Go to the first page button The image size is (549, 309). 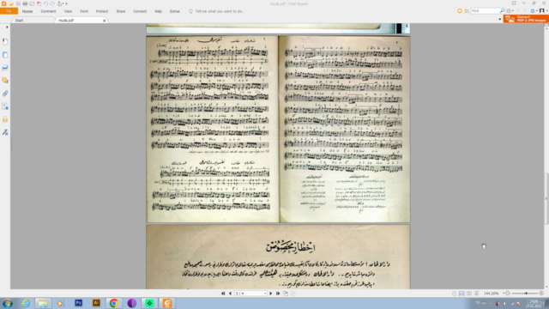point(223,294)
